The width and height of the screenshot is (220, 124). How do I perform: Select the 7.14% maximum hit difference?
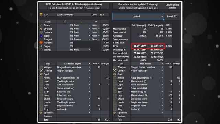click(169, 29)
